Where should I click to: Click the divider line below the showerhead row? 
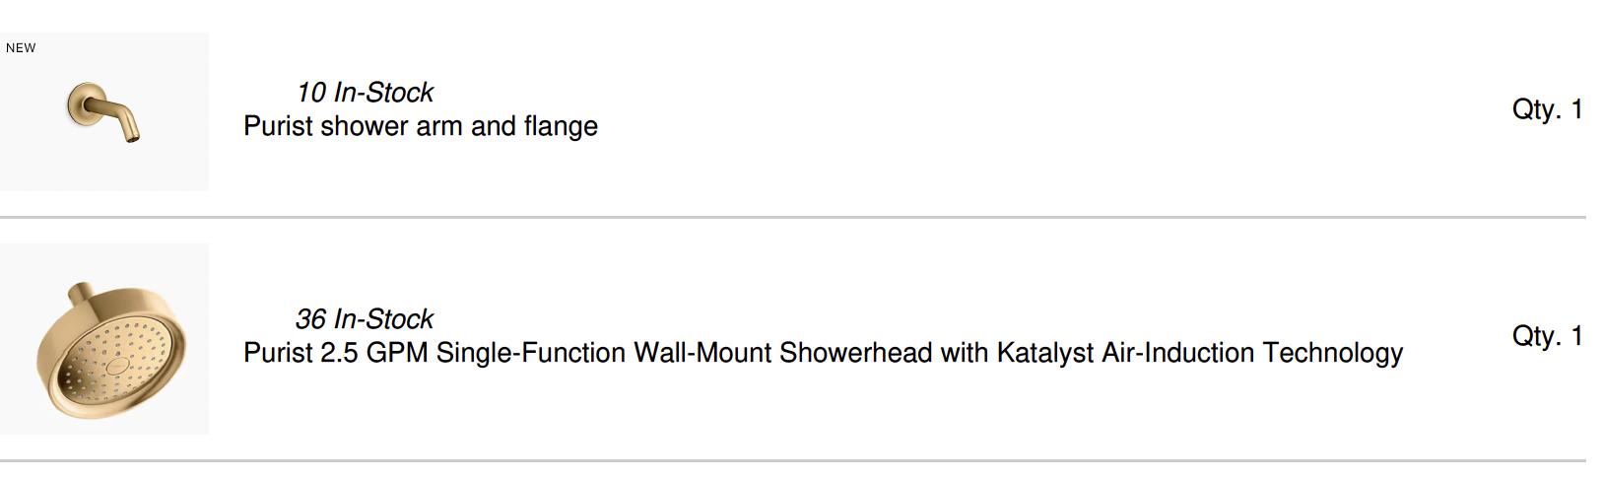[793, 460]
